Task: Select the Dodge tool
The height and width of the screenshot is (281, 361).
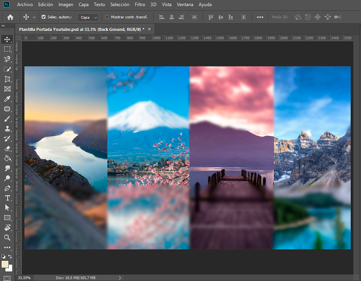Action: [x=7, y=178]
